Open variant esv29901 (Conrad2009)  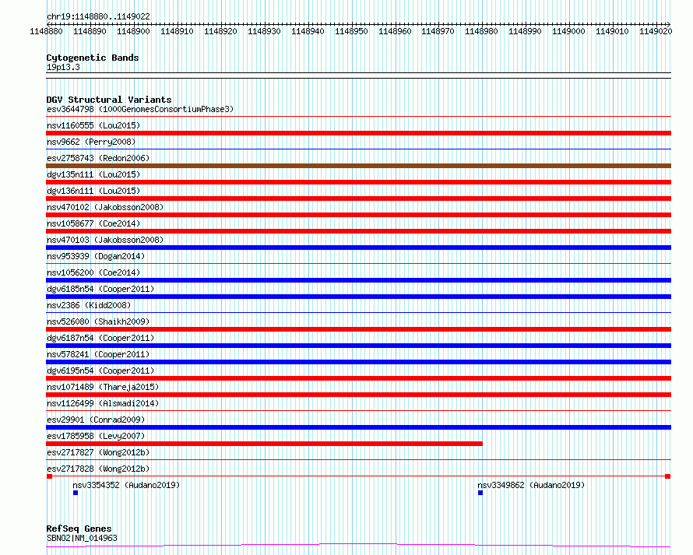96,420
